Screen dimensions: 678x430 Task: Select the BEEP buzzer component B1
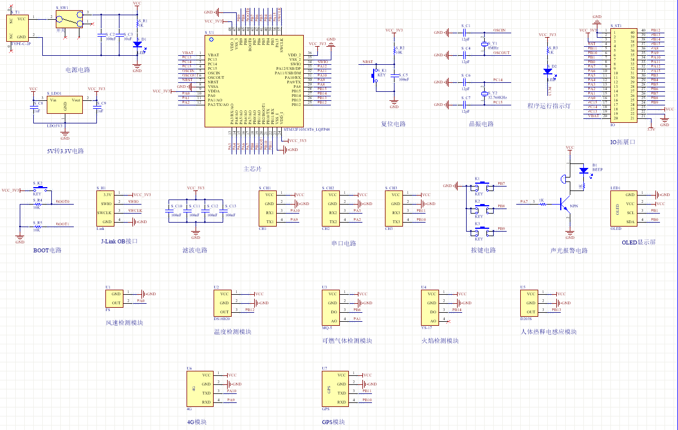[x=583, y=170]
